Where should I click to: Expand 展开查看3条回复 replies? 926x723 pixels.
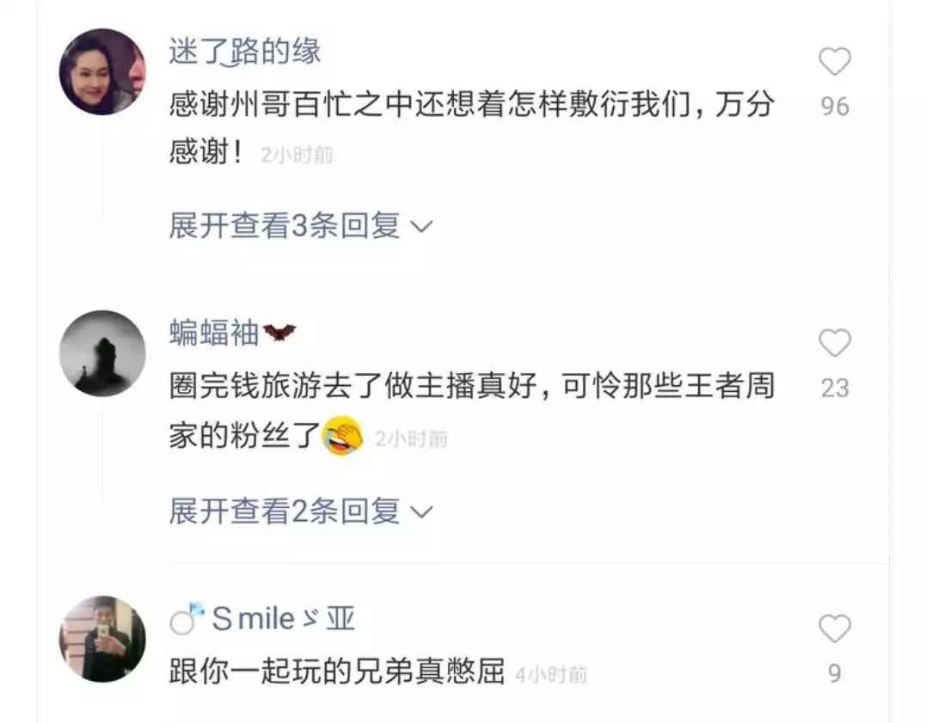pos(301,225)
